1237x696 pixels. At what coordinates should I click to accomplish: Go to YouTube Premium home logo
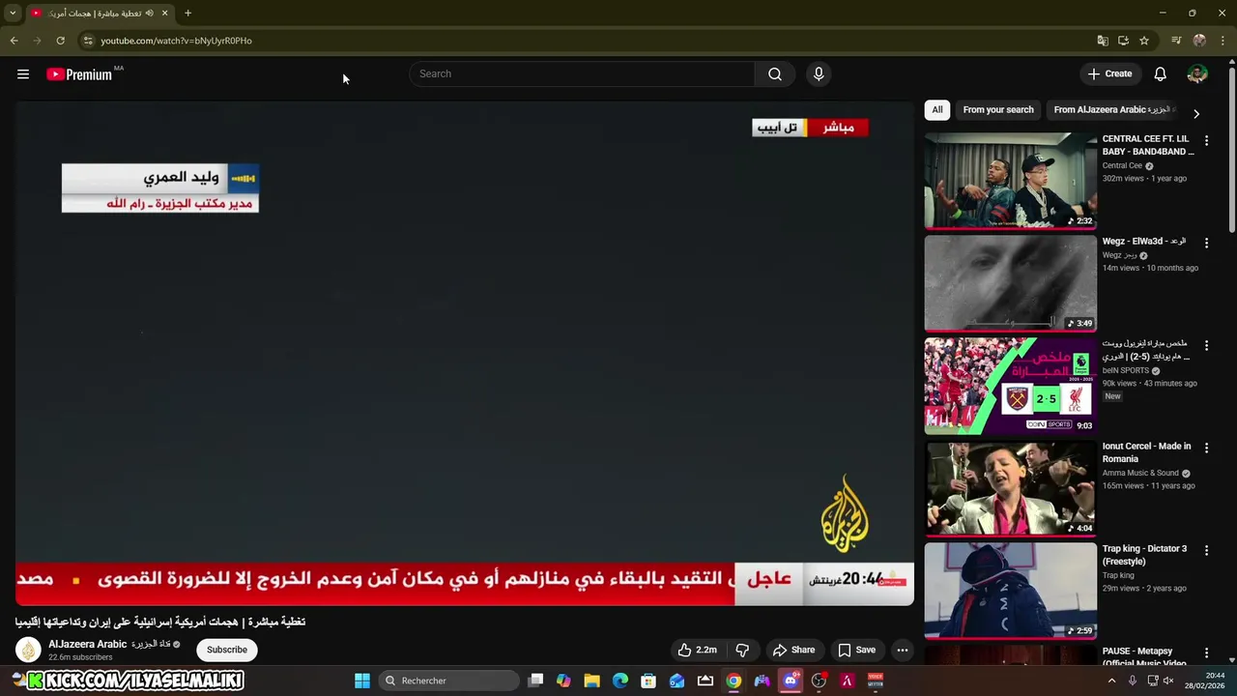coord(80,74)
